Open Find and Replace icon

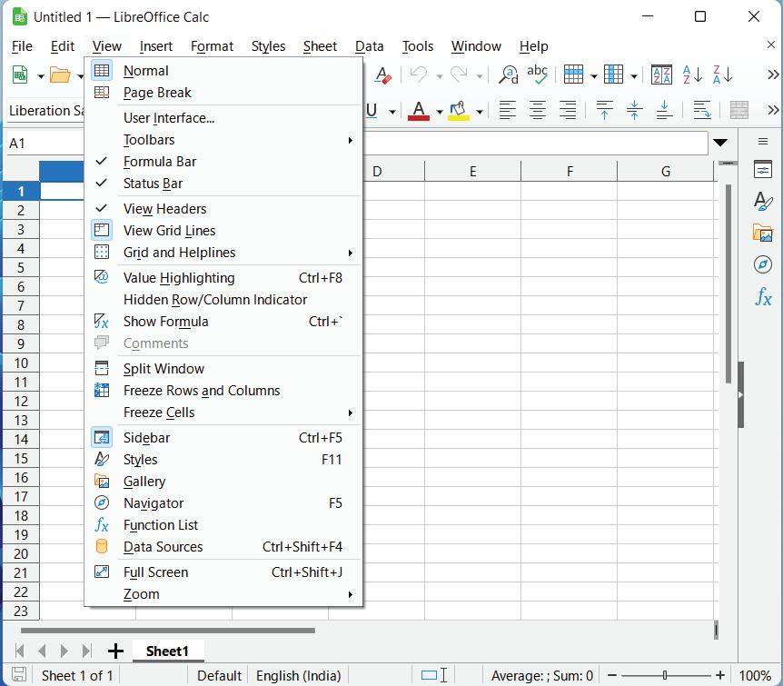tap(509, 75)
